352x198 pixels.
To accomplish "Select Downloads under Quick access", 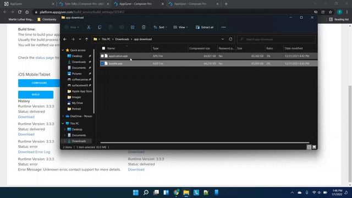I will [79, 62].
